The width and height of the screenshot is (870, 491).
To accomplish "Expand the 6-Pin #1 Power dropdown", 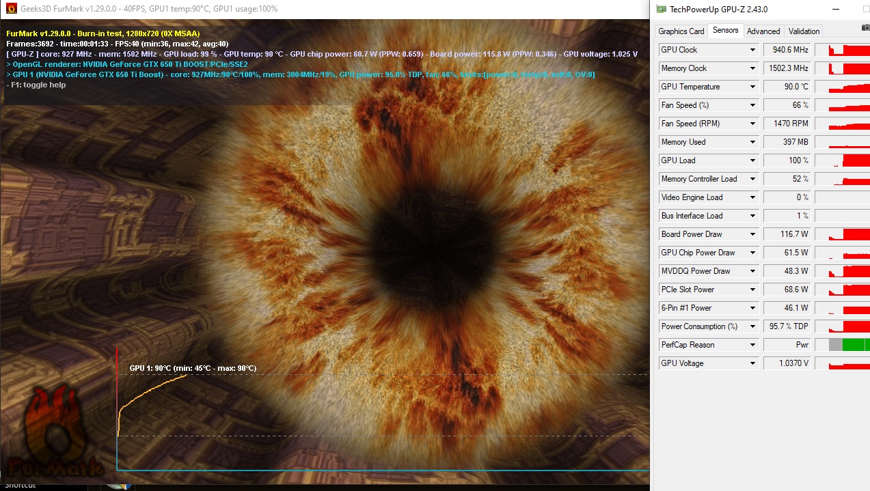I will [x=753, y=308].
